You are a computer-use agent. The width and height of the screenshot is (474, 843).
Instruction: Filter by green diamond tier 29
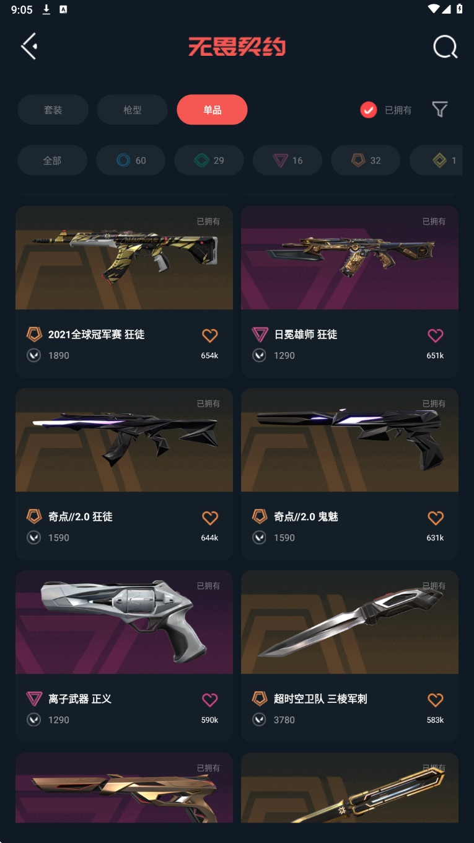(209, 161)
